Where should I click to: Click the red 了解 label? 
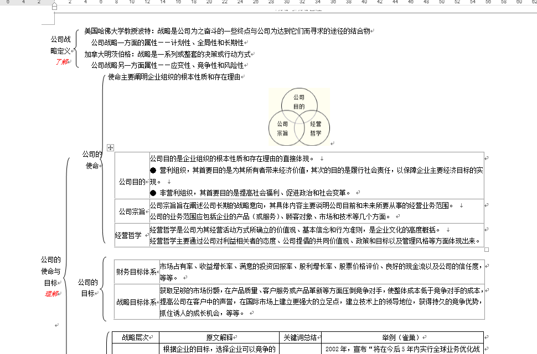(x=62, y=62)
